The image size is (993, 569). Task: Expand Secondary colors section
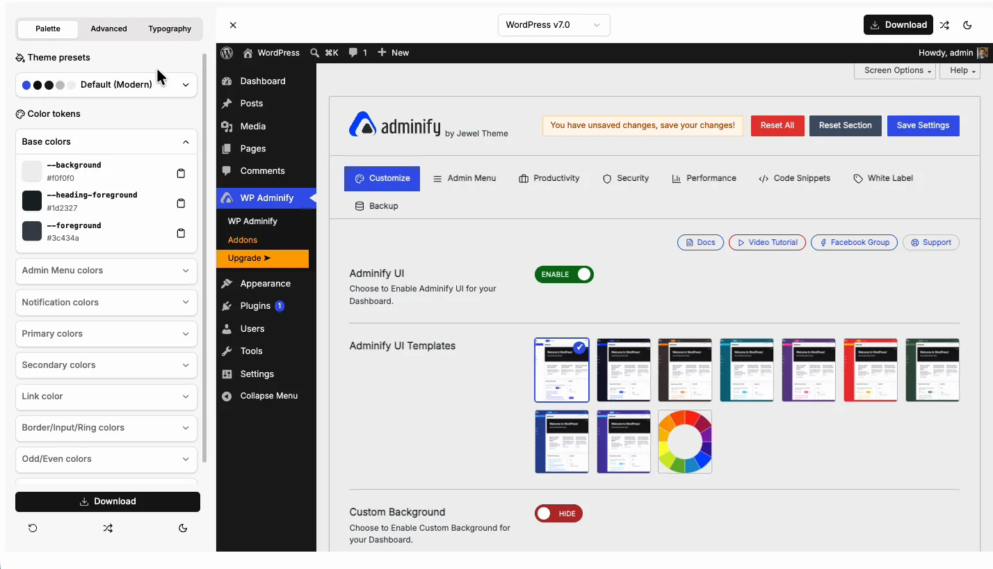(x=106, y=365)
